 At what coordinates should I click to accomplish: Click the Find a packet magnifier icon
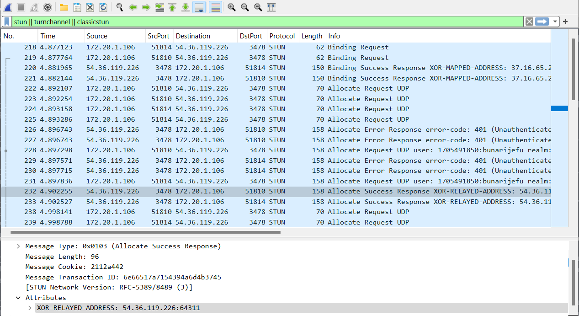[x=120, y=7]
